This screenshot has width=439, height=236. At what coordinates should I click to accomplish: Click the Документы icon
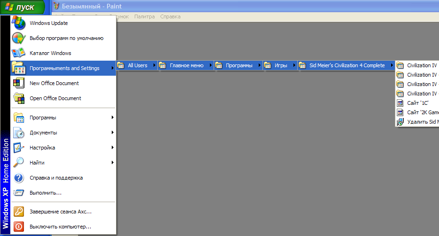coord(19,133)
